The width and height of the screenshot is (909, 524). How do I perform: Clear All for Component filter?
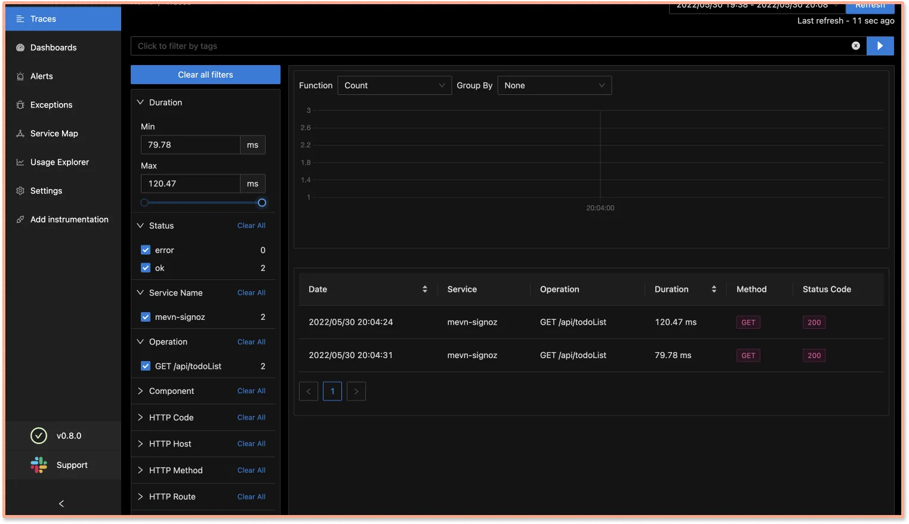tap(251, 391)
